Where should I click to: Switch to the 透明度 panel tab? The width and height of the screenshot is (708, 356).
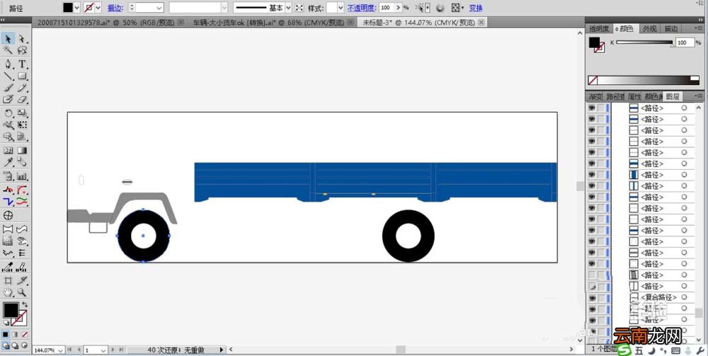click(x=599, y=28)
